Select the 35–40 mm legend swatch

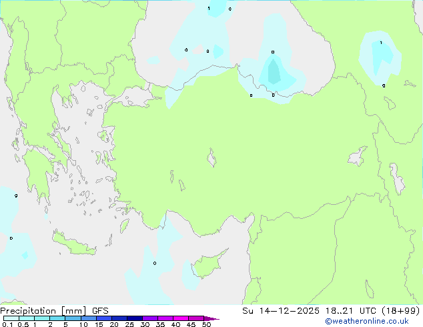coord(165,318)
